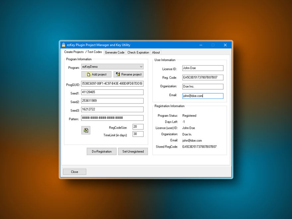
Task: Click the Pattern input field
Action: pos(112,118)
